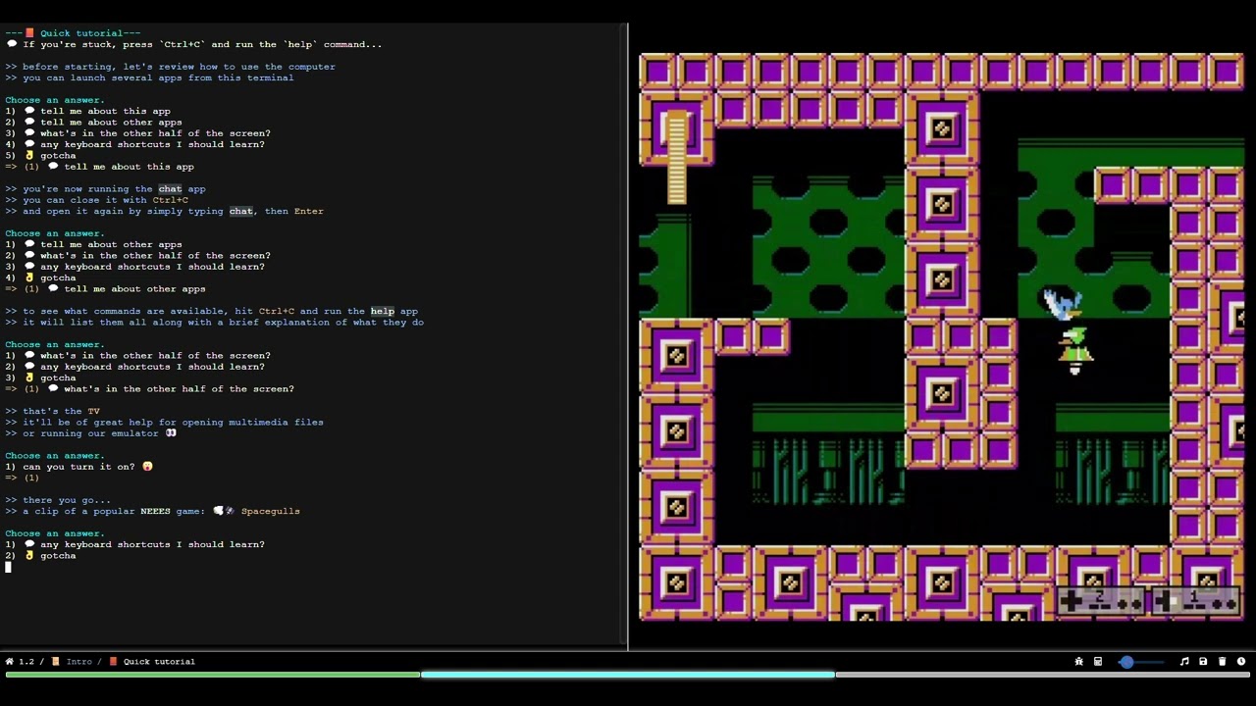Click '5) gotcha' in the first answer list

(x=40, y=156)
